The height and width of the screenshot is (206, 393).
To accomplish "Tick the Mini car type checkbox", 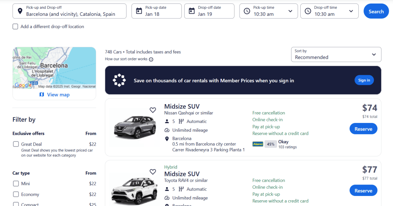I will point(16,184).
